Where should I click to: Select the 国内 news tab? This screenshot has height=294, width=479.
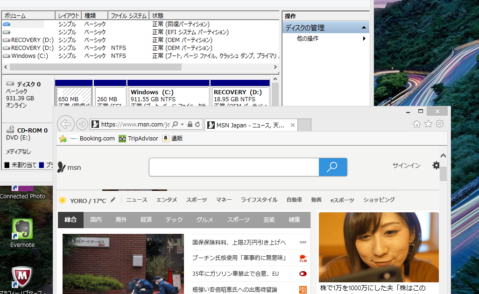(96, 219)
